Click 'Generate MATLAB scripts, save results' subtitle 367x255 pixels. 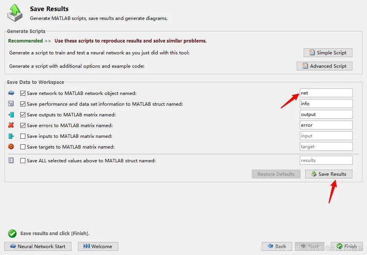[99, 18]
